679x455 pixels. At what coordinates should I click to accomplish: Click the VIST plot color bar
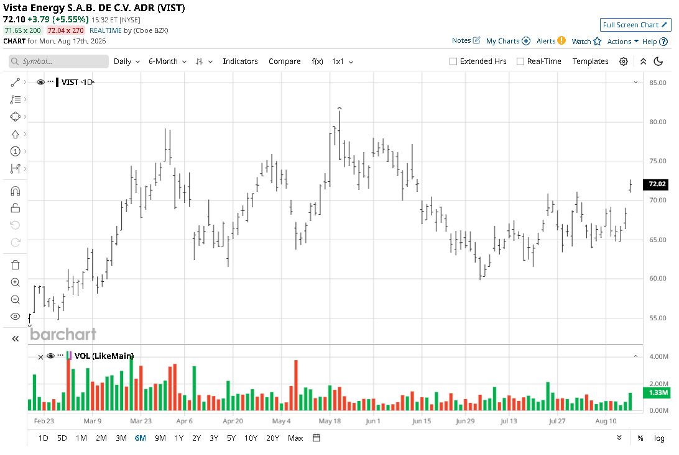click(57, 82)
